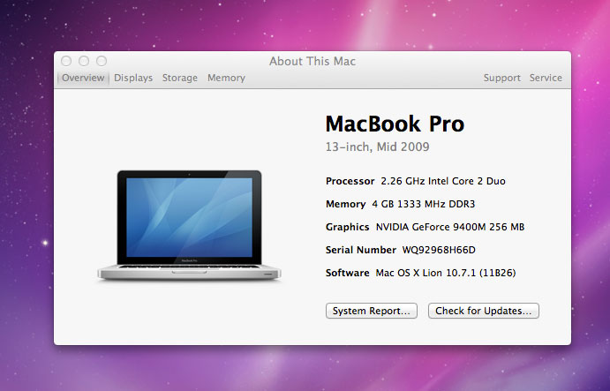
Task: Select Mac OS X Lion 10.7.1 (11B26) value
Action: [446, 273]
